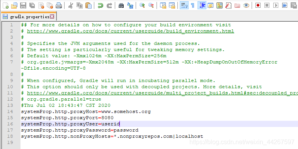This screenshot has height=149, width=298.
Task: Click 'When configured, Gradle will run' comment
Action: coord(118,80)
